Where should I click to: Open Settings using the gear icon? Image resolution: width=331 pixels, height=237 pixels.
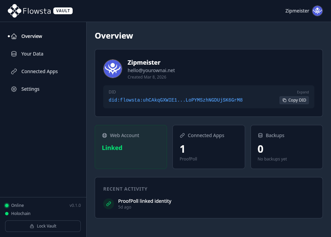pos(14,89)
